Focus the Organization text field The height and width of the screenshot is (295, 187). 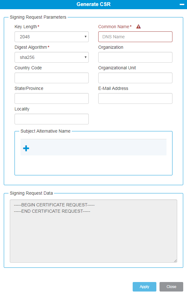(135, 57)
